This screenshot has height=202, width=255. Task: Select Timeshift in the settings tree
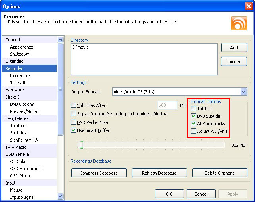coord(19,83)
